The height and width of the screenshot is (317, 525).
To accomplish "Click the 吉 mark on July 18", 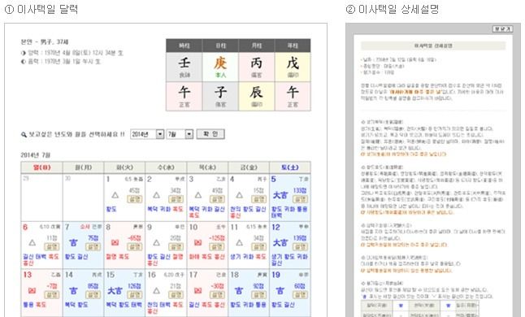I will (x=239, y=290).
